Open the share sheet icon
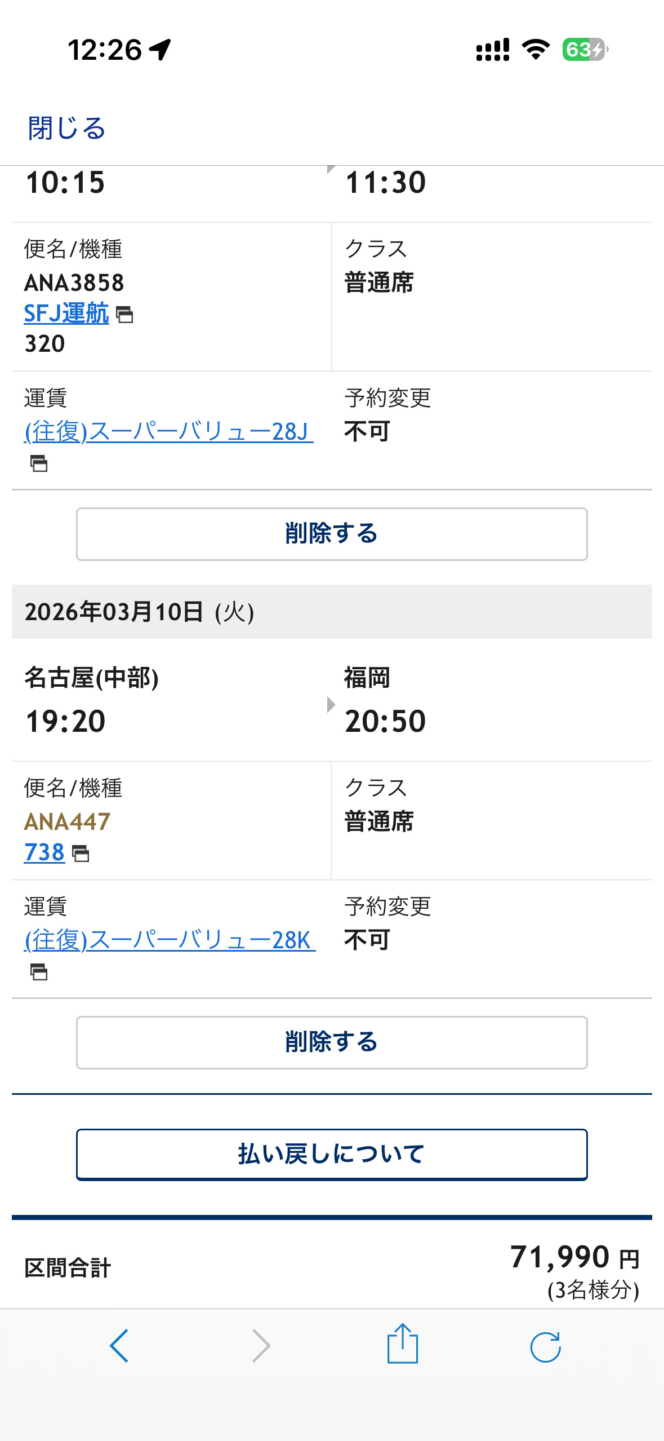664x1441 pixels. click(403, 1345)
